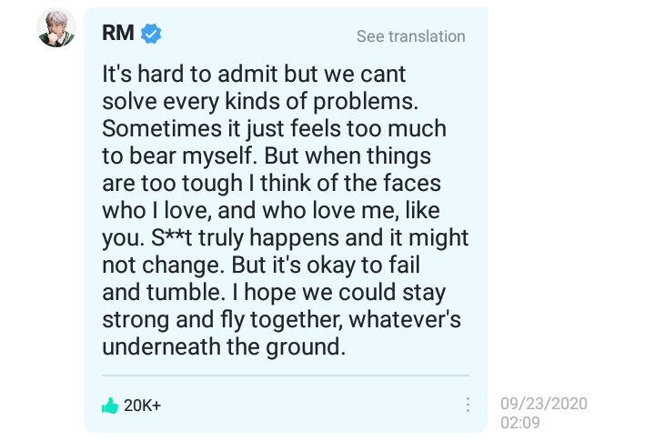Screen dimensions: 655x441
Task: Click the censored word "S**t" in the post
Action: [172, 237]
